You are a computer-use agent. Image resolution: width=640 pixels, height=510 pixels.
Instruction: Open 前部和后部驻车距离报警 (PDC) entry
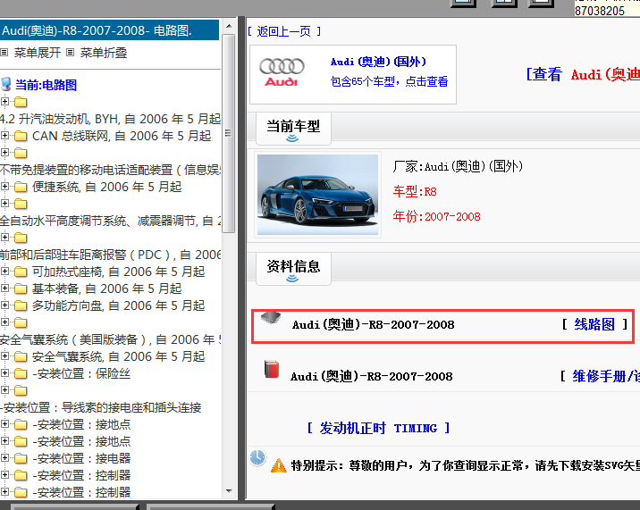[110, 255]
